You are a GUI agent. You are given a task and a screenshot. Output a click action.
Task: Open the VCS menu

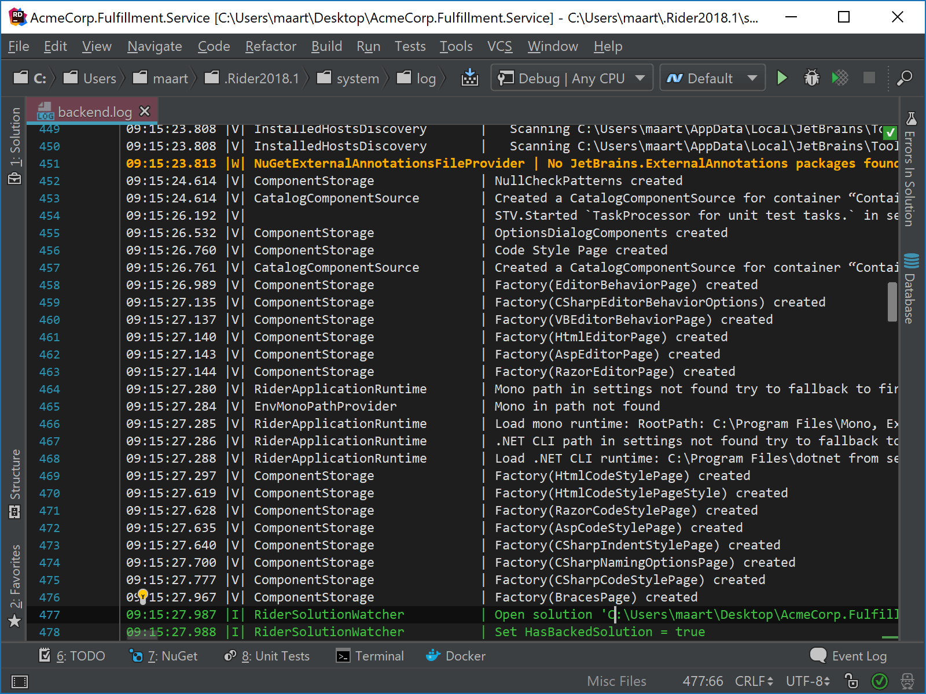(x=499, y=46)
